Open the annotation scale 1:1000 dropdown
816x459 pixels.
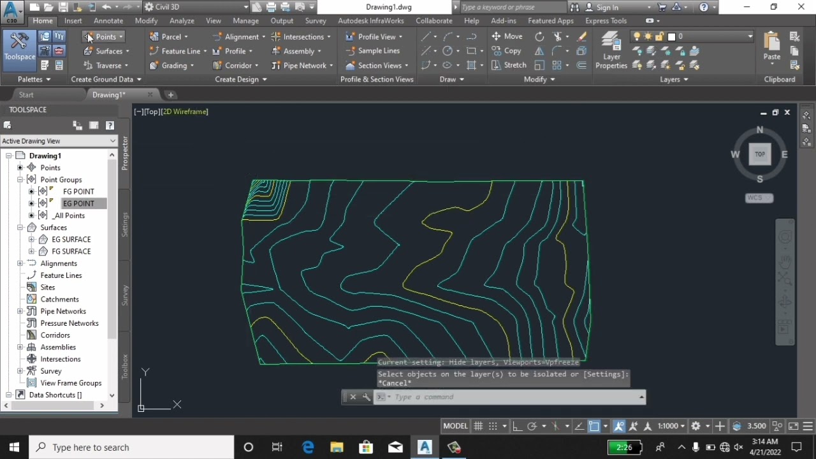671,426
